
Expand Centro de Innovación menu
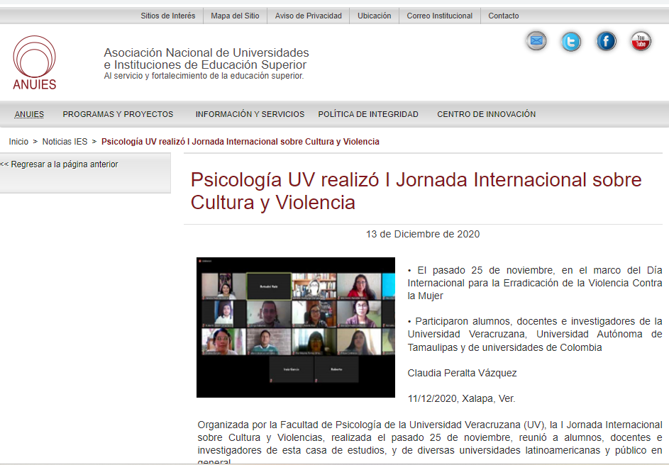[486, 114]
